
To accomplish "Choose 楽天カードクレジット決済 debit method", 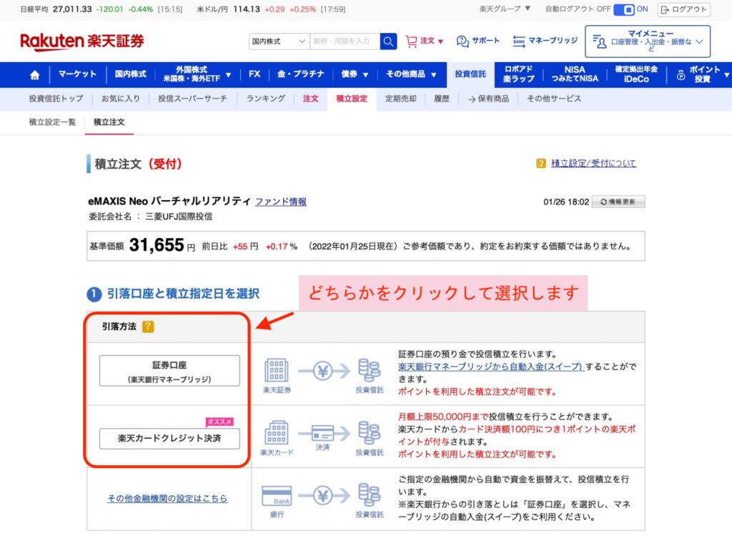I will 169,439.
